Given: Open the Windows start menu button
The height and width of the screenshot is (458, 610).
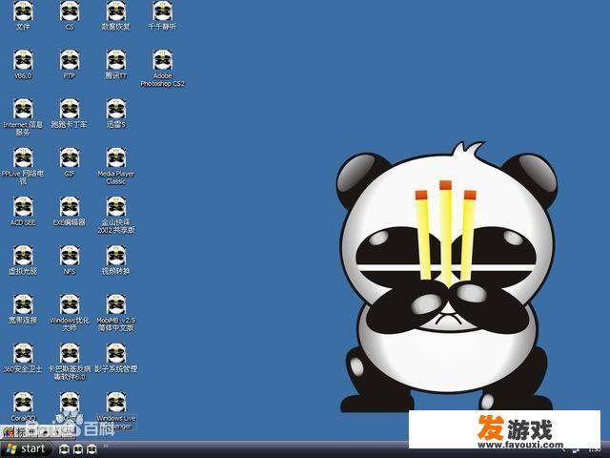Looking at the screenshot, I should [26, 449].
